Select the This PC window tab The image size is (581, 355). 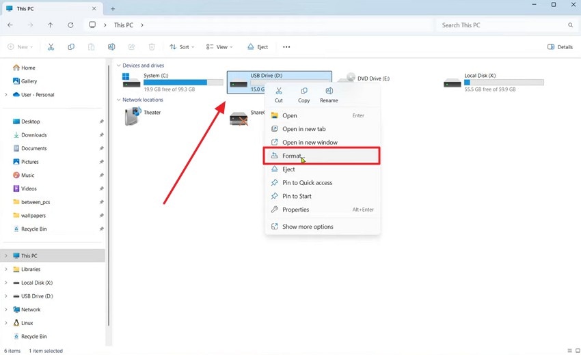point(51,8)
